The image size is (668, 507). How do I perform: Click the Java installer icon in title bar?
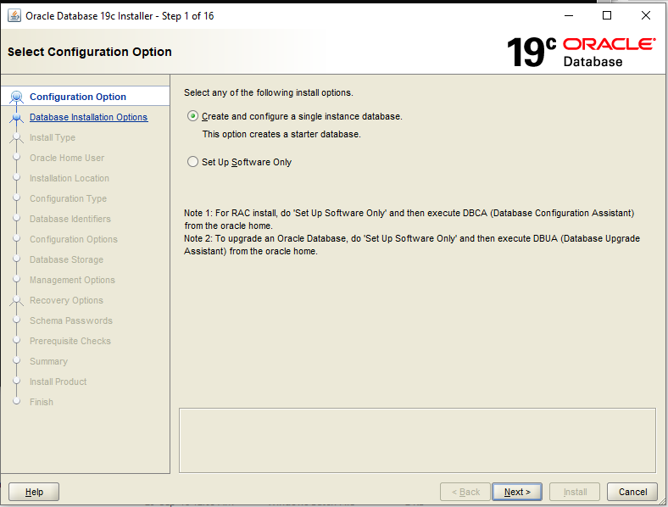14,16
